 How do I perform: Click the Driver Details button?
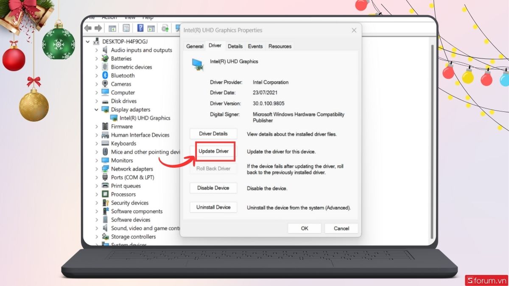coord(213,133)
